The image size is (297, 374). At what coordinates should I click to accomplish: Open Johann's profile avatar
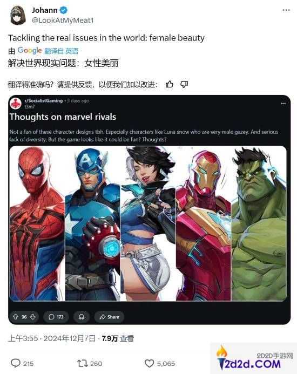[x=18, y=15]
